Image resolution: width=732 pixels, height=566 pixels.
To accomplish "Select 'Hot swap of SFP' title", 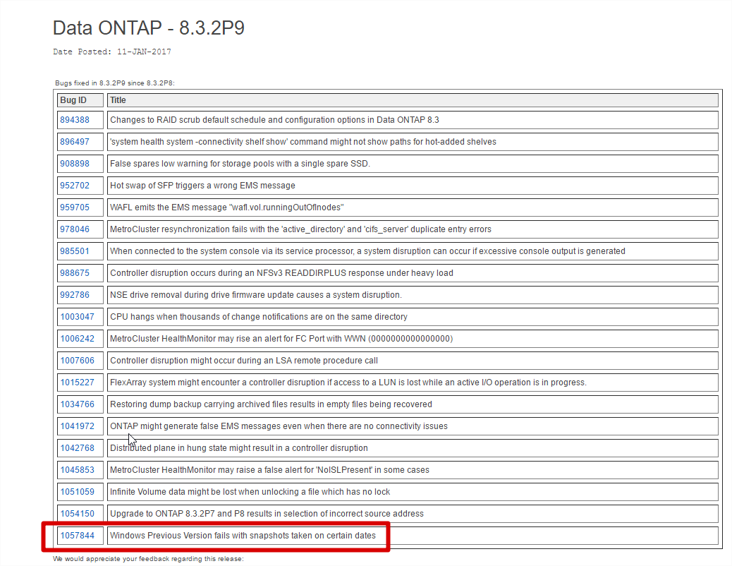I will click(x=202, y=186).
